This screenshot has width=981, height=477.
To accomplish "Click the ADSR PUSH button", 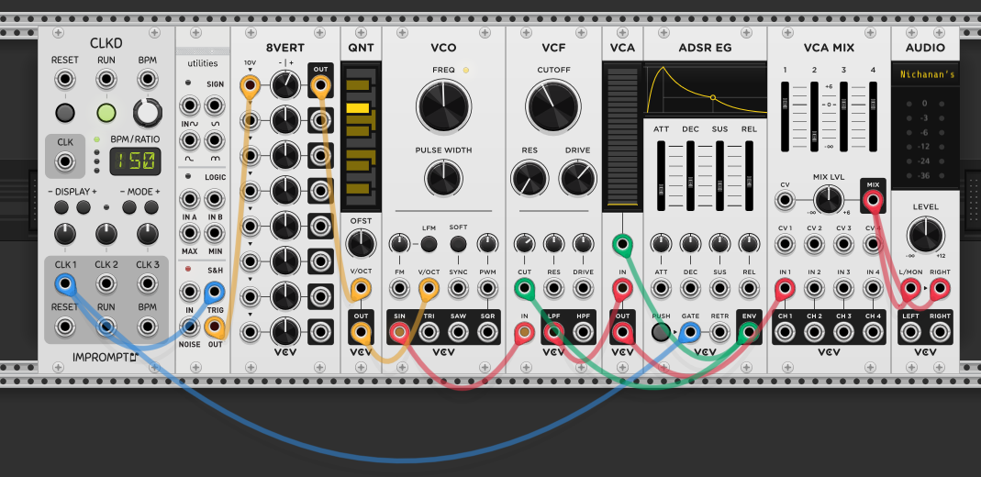I will pos(661,332).
